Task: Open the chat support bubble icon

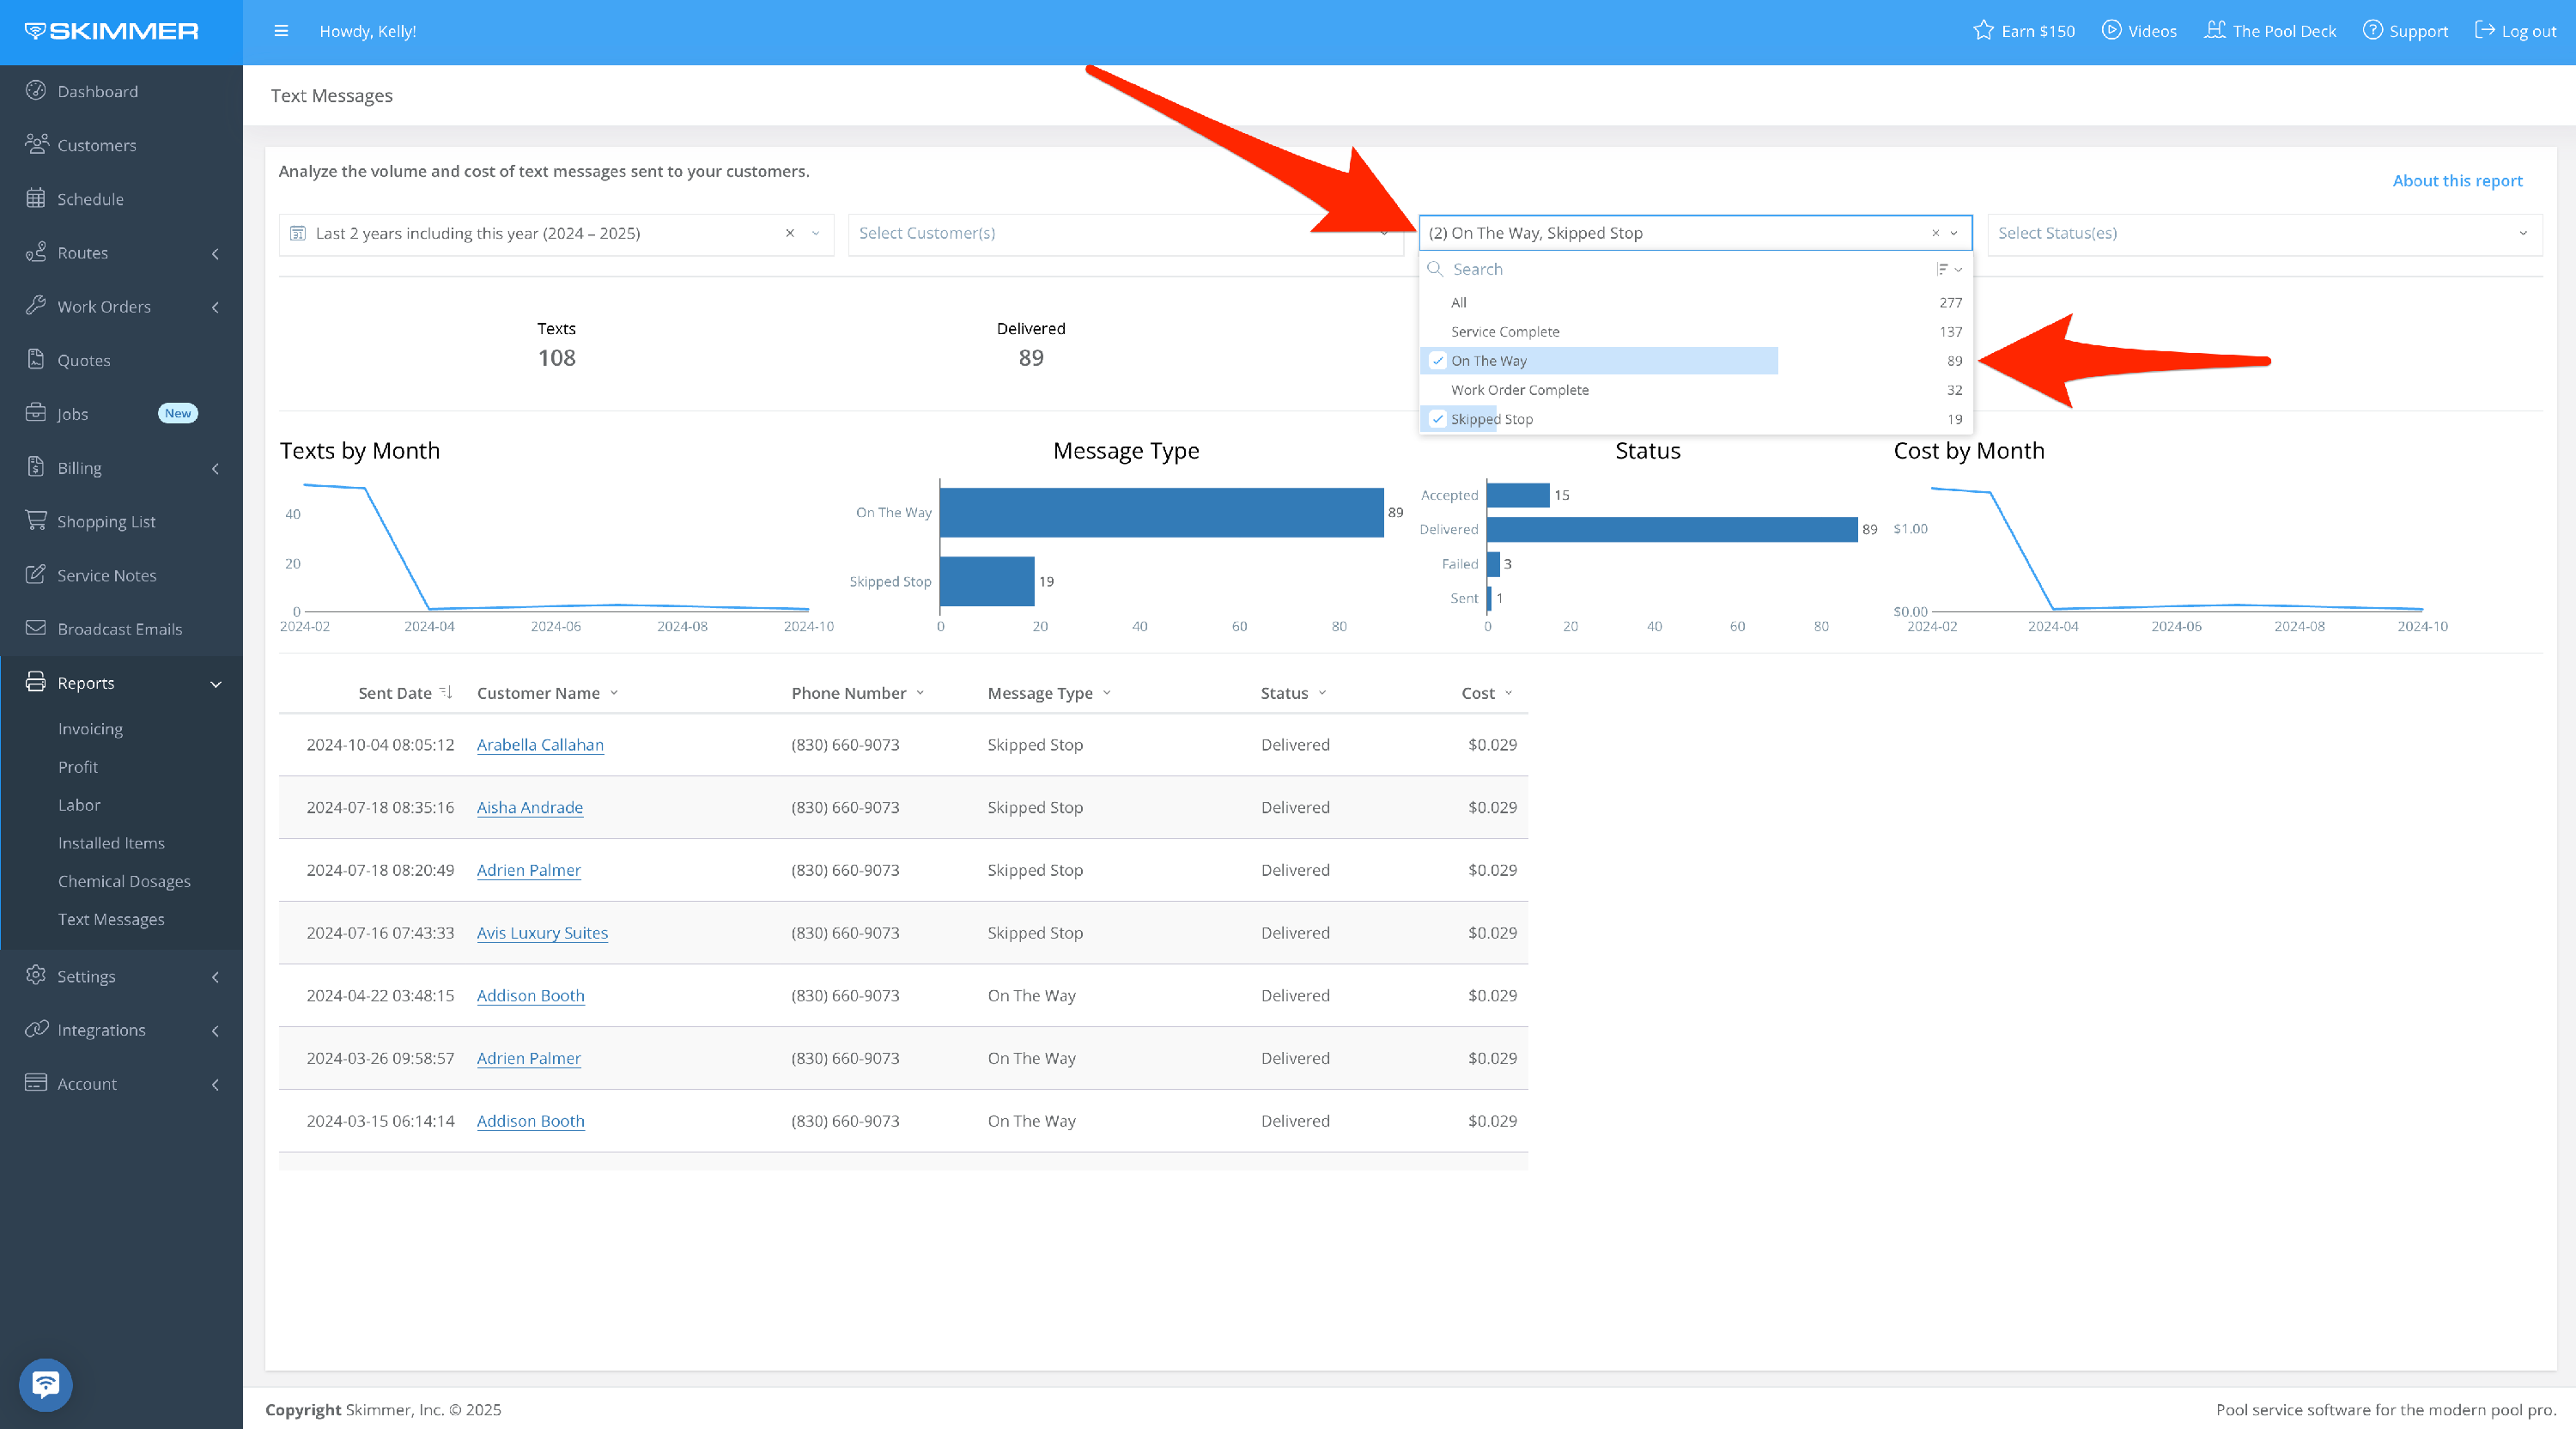Action: click(45, 1384)
